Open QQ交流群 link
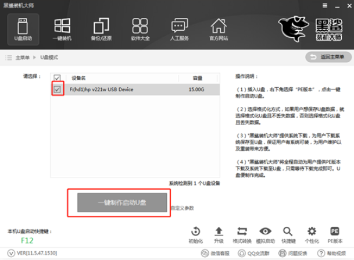 254,254
